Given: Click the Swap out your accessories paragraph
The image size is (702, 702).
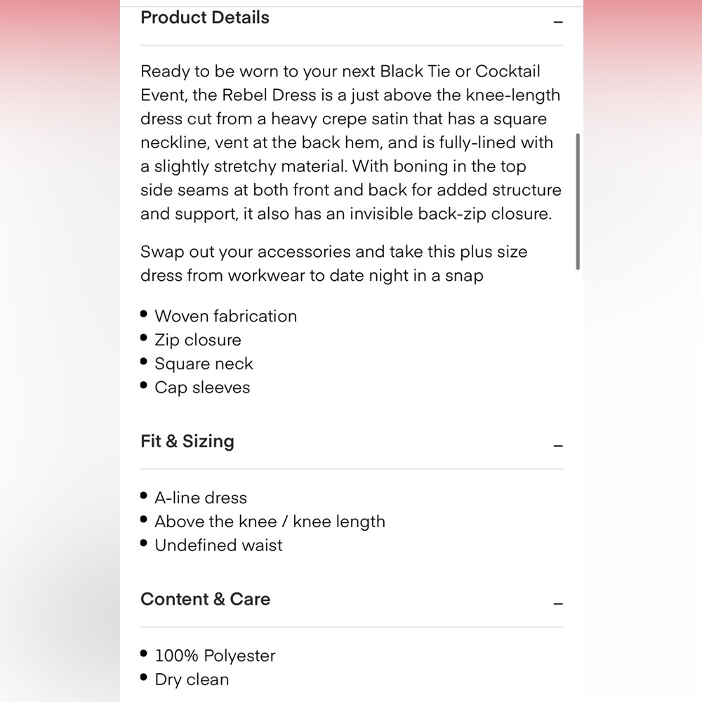Looking at the screenshot, I should click(x=333, y=263).
